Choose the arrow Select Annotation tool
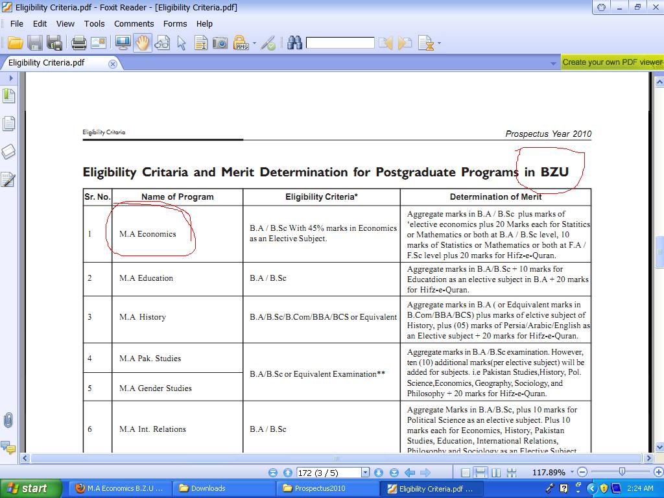The width and height of the screenshot is (664, 498). 182,43
